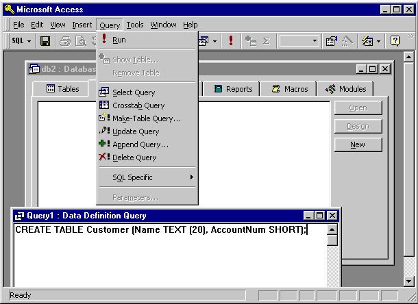Open the Edit menu

pos(37,25)
